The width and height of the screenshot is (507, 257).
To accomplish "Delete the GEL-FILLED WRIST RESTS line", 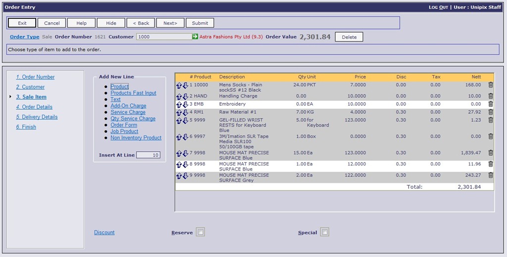I will click(x=491, y=120).
